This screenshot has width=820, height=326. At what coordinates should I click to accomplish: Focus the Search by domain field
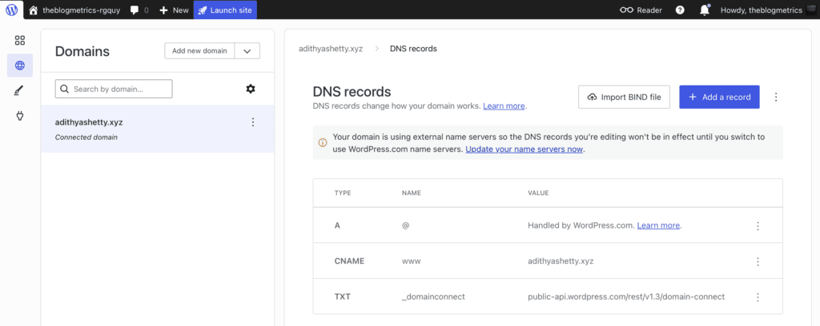click(x=114, y=89)
